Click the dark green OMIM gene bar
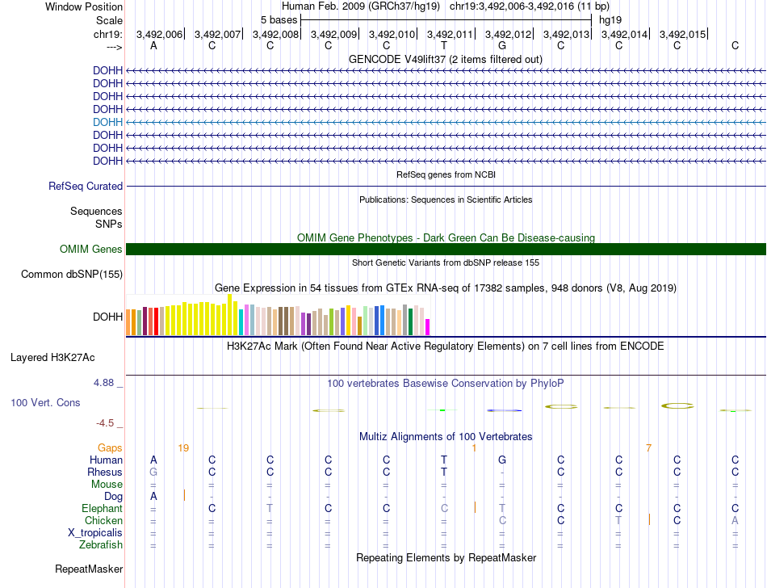The image size is (767, 588). (446, 249)
